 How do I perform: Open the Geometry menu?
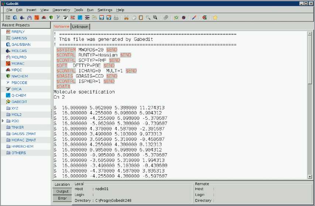click(x=61, y=10)
